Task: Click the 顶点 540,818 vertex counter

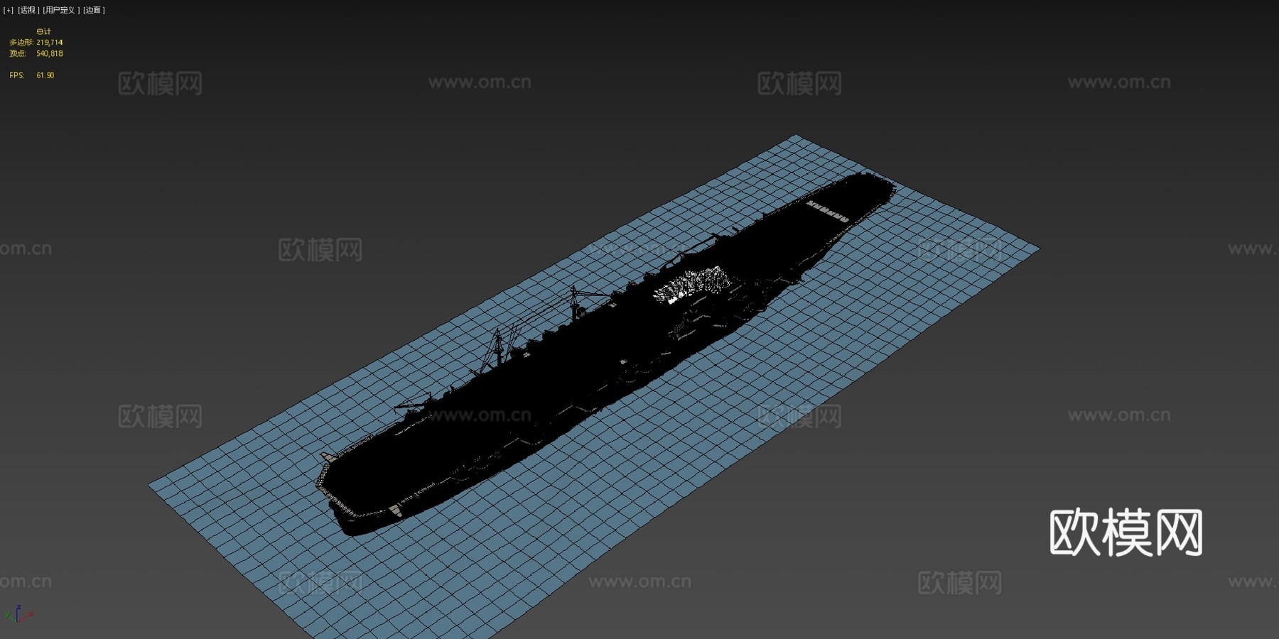Action: tap(34, 53)
